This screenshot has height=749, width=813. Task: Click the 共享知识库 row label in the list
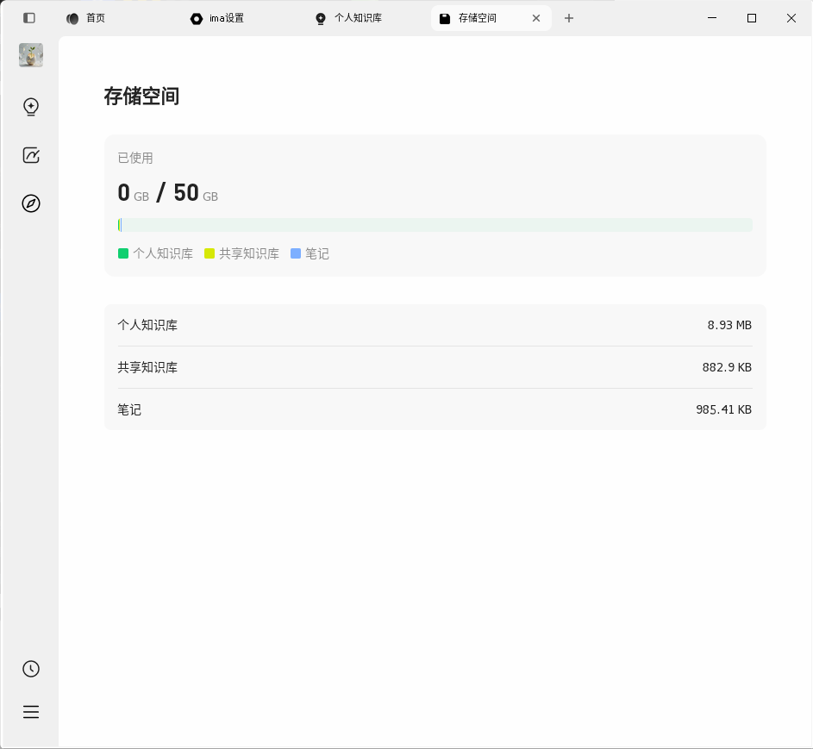147,367
